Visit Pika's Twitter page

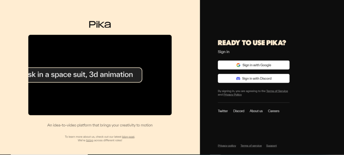(223, 111)
